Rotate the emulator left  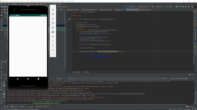53,23
